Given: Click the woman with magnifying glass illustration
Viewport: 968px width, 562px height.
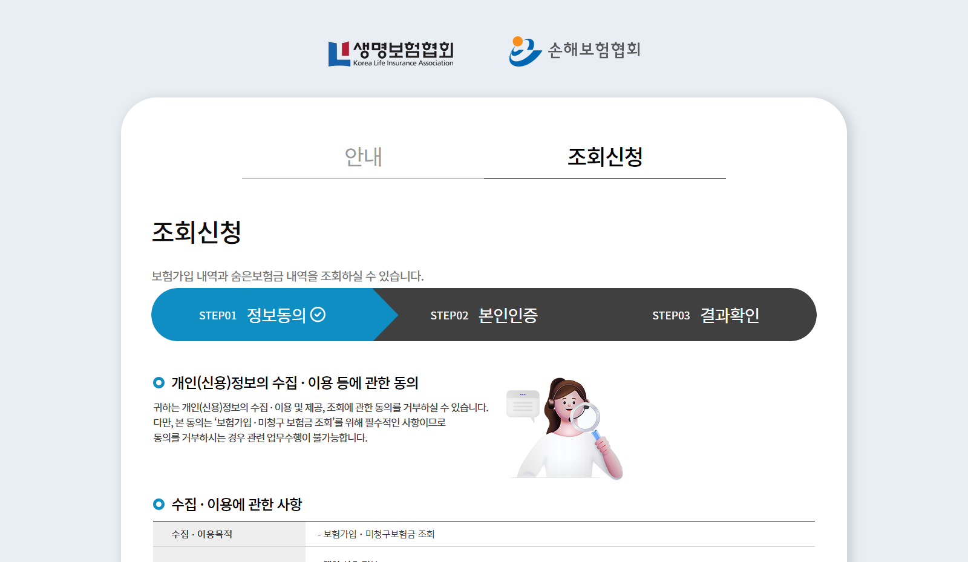Looking at the screenshot, I should [571, 429].
